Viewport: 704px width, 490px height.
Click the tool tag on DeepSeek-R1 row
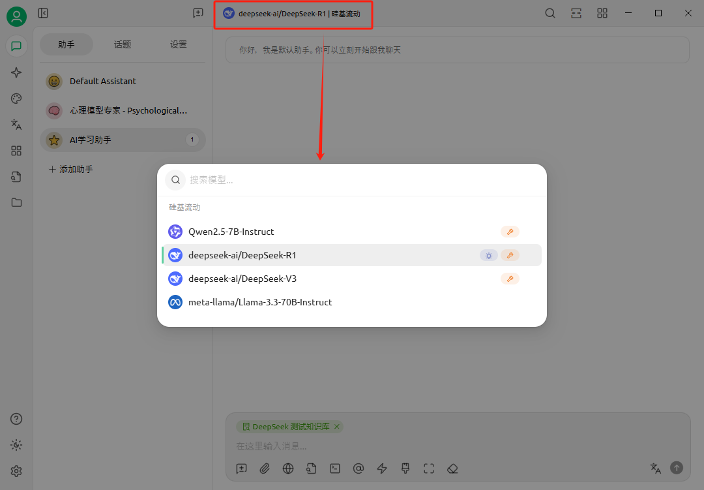[510, 255]
